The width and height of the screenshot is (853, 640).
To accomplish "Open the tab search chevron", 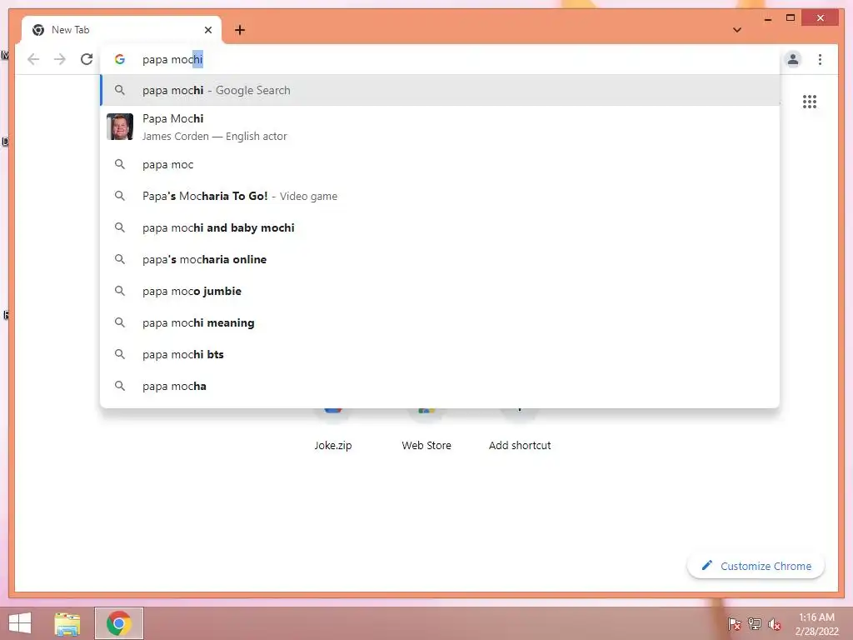I will point(737,30).
